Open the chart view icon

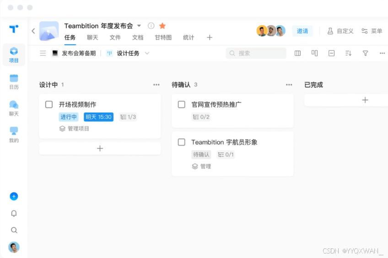[332, 53]
